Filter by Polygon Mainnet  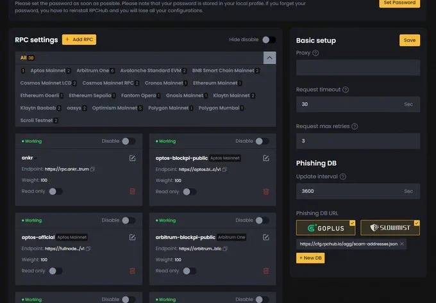(x=171, y=108)
